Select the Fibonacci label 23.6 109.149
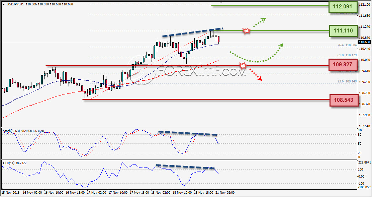This screenshot has width=372, height=197. pyautogui.click(x=347, y=81)
